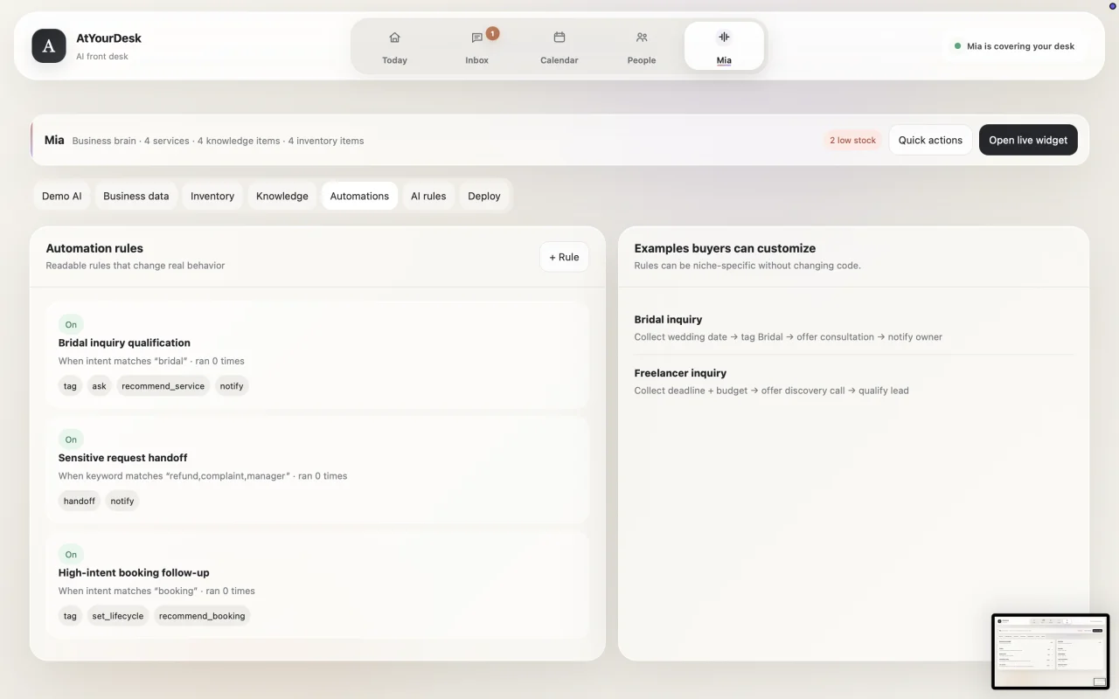Click the recommend_booking action chip
The image size is (1119, 699).
coord(202,616)
